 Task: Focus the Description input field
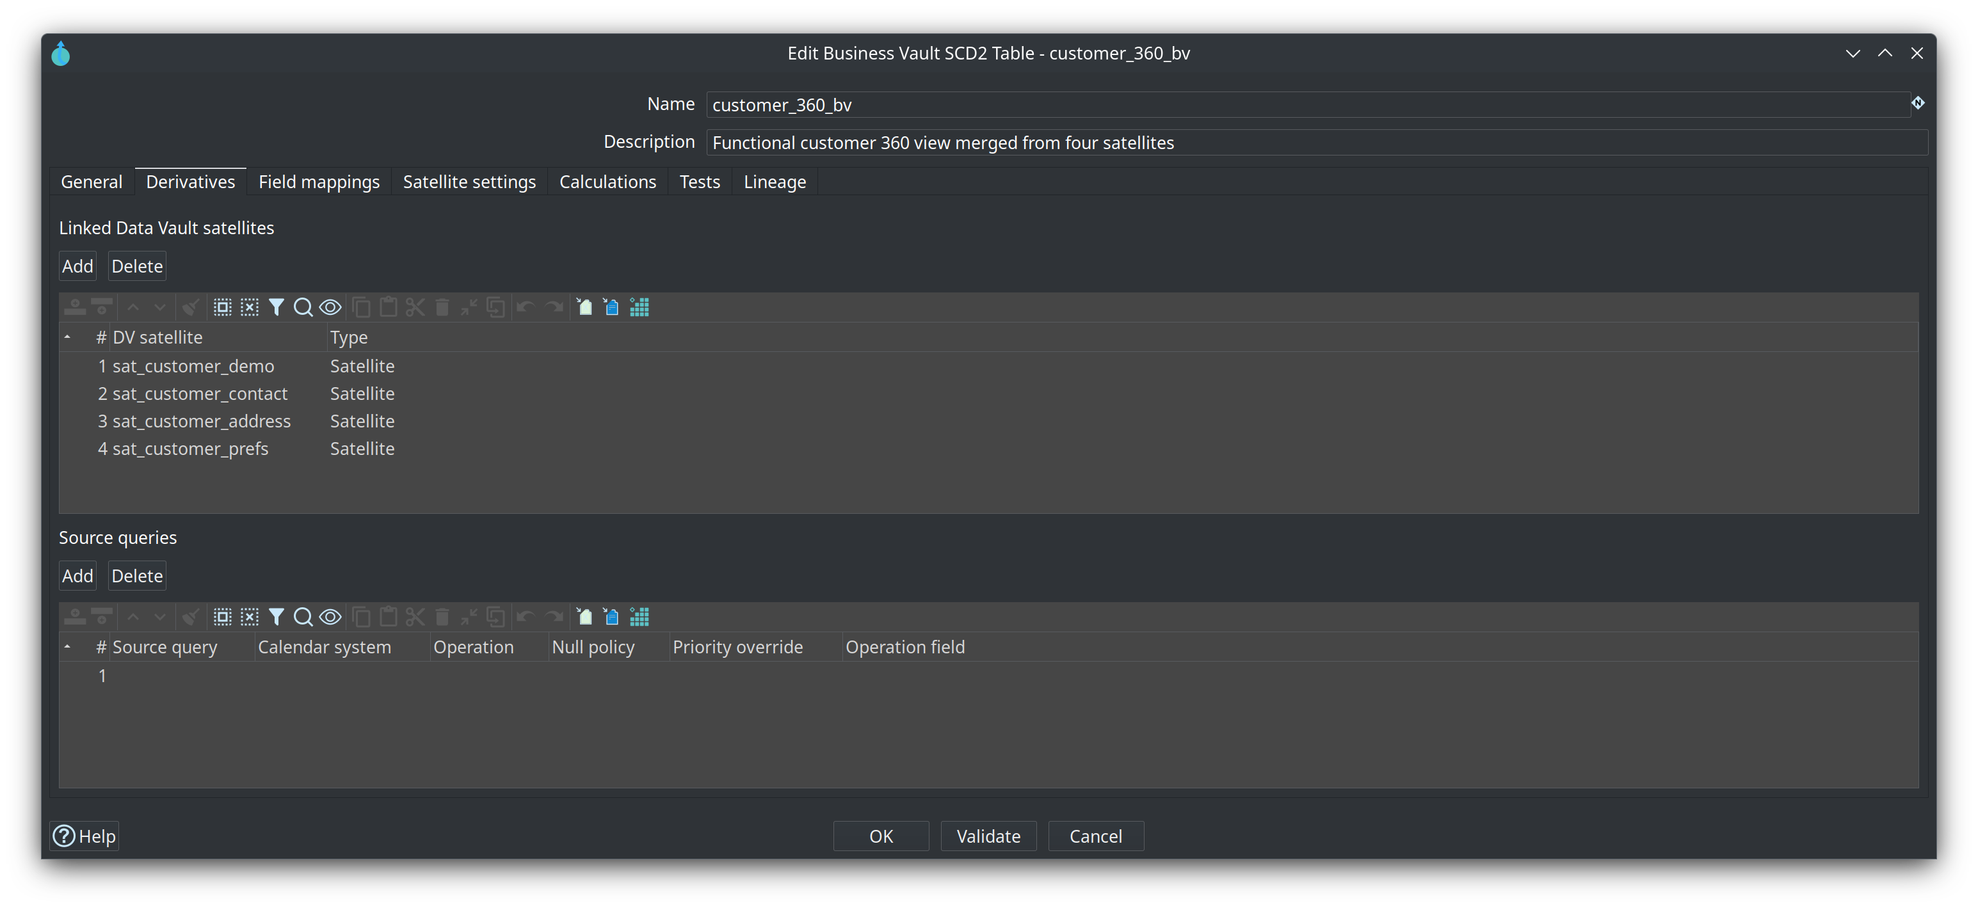coord(1316,143)
